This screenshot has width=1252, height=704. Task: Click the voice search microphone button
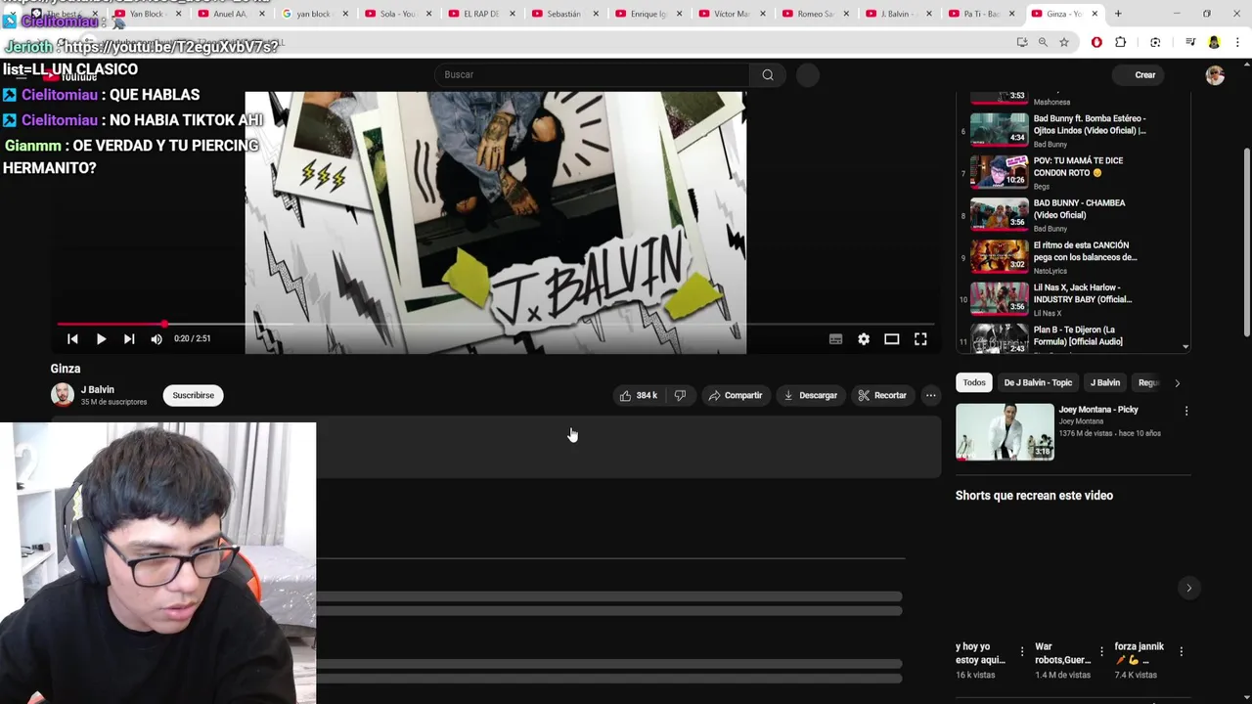click(x=808, y=74)
